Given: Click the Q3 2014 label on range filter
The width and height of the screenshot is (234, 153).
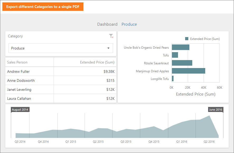Looking at the screenshot, I should [20, 142].
